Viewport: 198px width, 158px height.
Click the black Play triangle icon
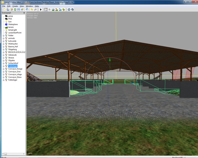click(41, 9)
